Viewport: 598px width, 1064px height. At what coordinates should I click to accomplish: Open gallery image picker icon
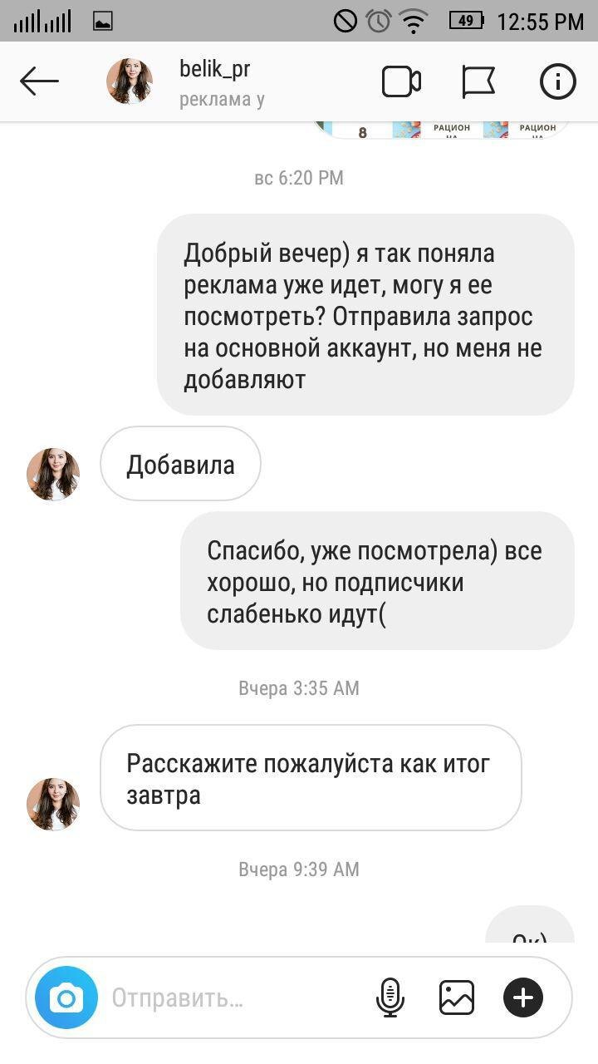coord(457,997)
